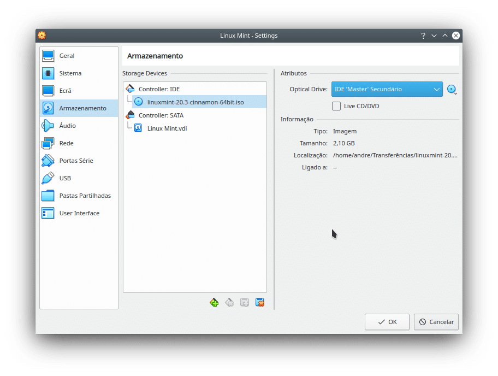Image resolution: width=498 pixels, height=376 pixels.
Task: Select linuxmint-20.3-cinnamon-64bit.iso optical disk entry
Action: point(199,102)
